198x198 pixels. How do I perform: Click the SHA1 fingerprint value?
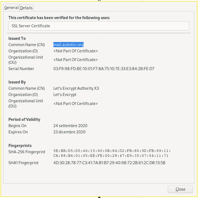[x=109, y=163]
